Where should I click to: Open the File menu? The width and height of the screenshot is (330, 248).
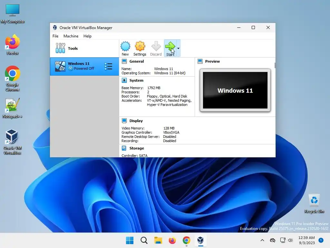(x=55, y=36)
